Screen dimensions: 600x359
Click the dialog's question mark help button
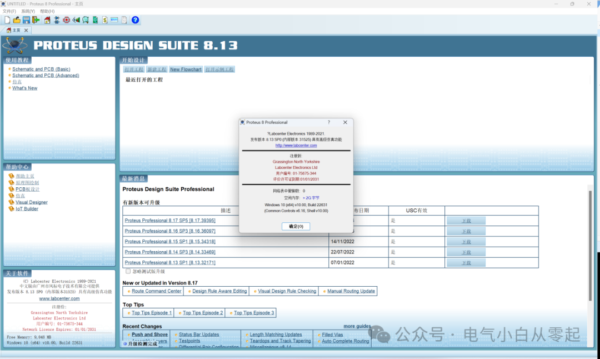click(329, 122)
